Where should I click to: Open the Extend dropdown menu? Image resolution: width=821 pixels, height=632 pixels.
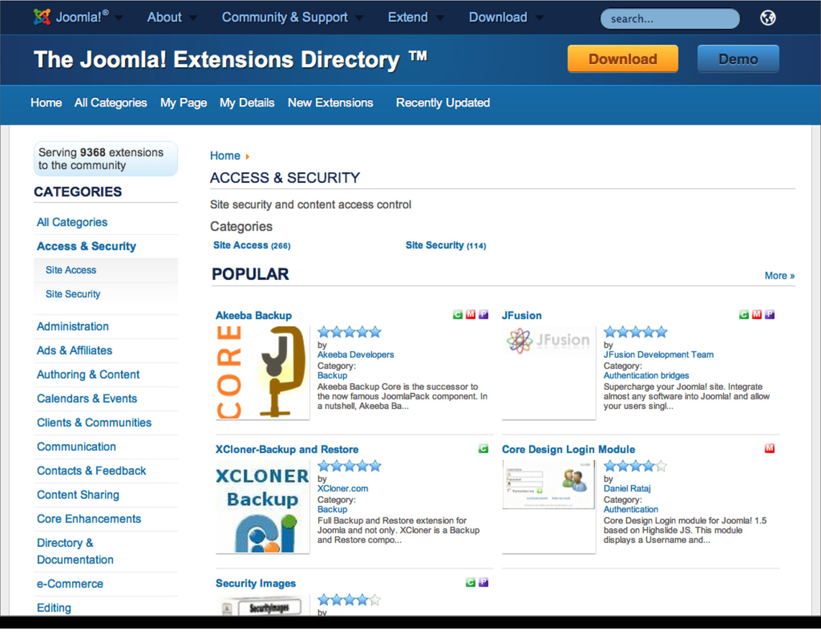tap(416, 17)
